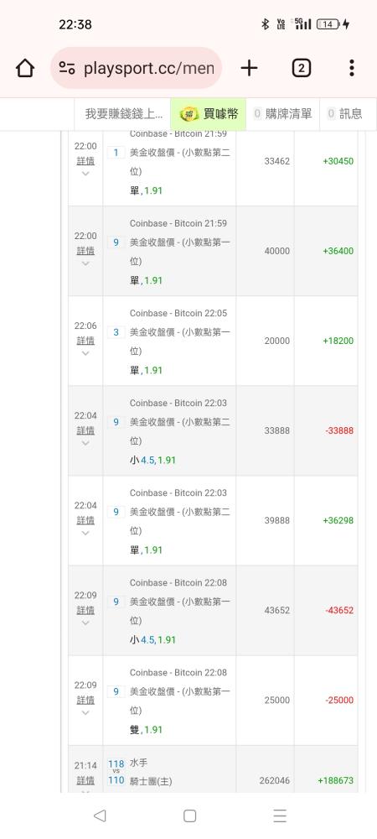Expand chevron under 22:06 row 詳情
The image size is (377, 839).
coord(85,353)
